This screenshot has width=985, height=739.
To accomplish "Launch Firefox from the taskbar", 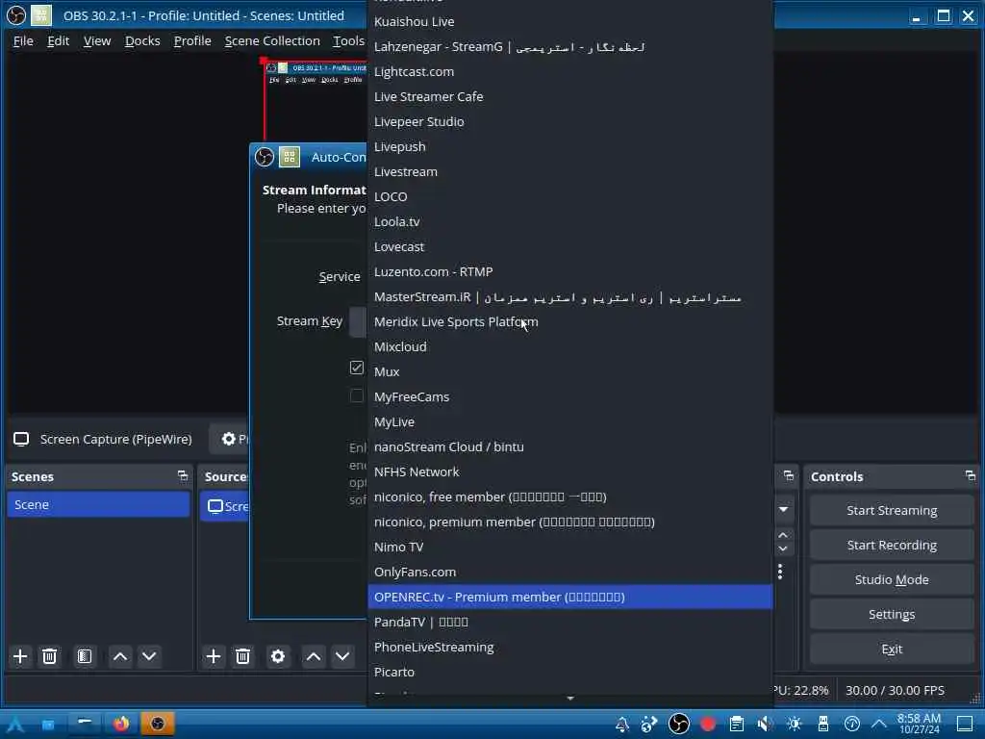I will 121,724.
